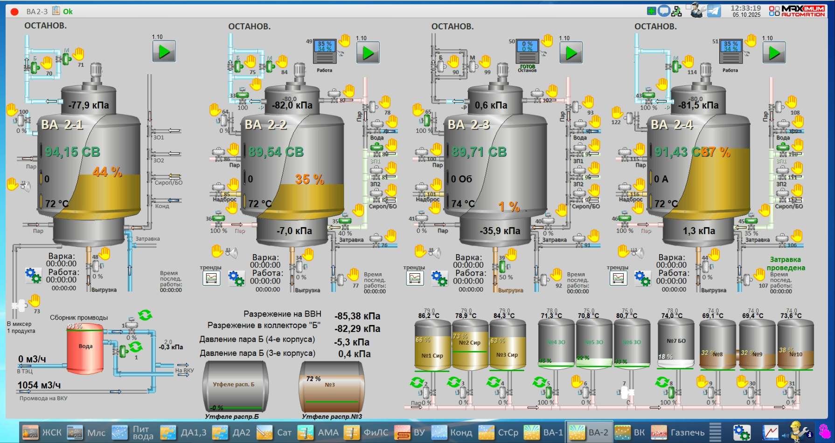Open тренды chart icon under ВА 2-2

tap(211, 278)
